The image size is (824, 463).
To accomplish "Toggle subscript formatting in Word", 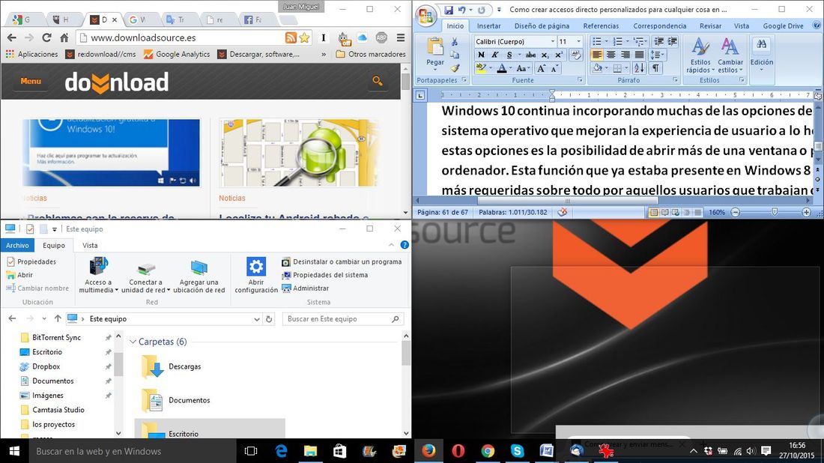I will coord(545,55).
